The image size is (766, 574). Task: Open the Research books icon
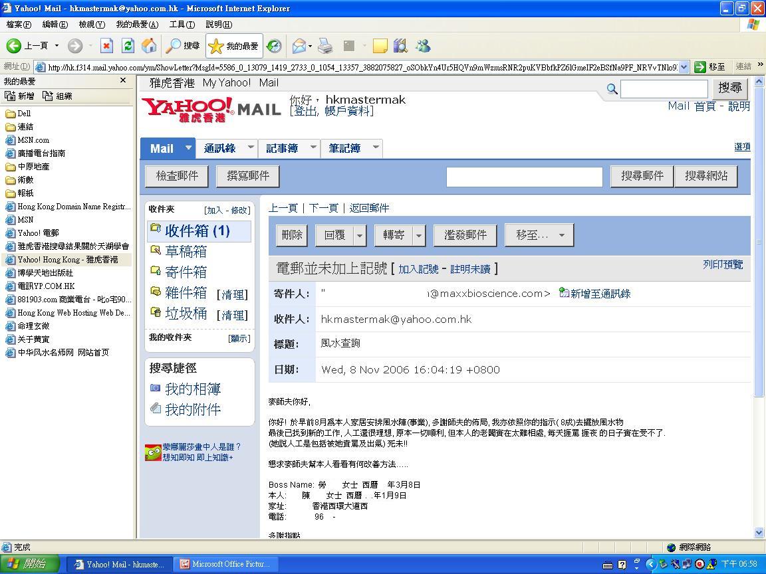pos(400,46)
